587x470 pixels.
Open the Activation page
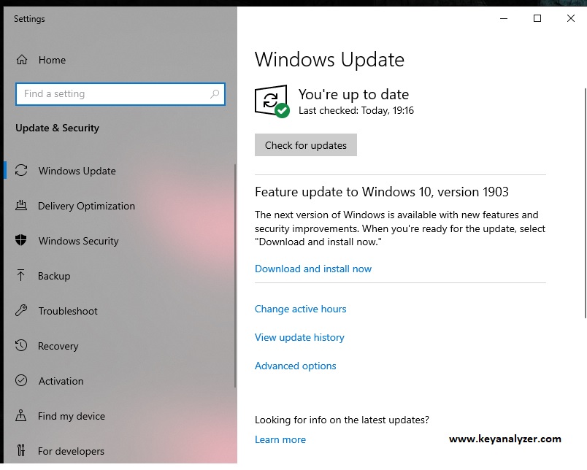(x=61, y=381)
